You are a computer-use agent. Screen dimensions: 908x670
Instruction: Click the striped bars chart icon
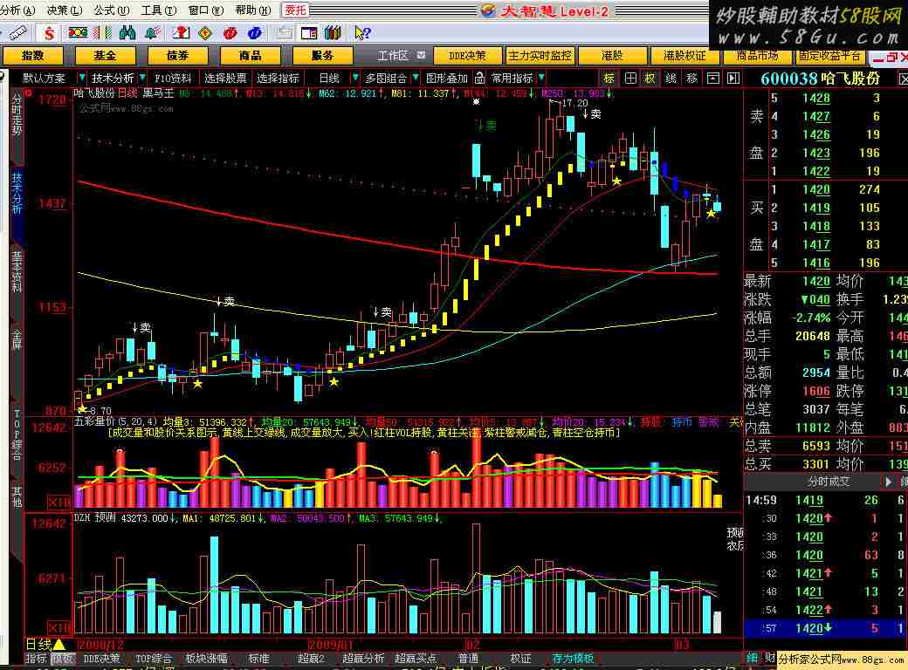tap(103, 33)
